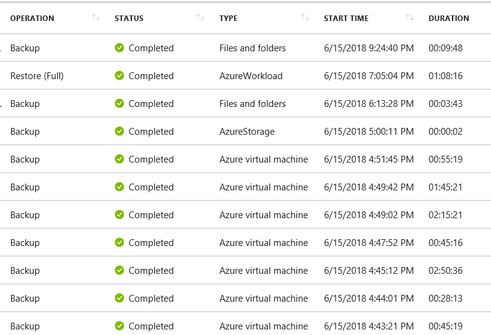
Task: Click green check icon for Restore (Full) row
Action: pyautogui.click(x=119, y=75)
